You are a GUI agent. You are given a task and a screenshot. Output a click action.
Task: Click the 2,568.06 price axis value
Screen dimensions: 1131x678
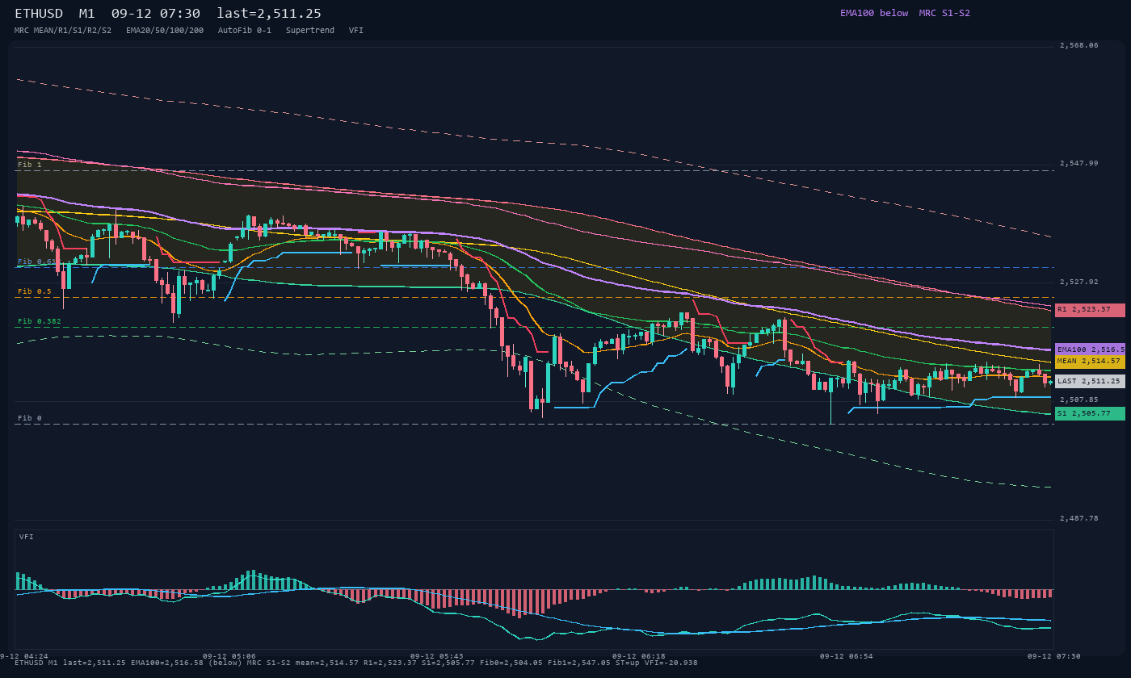click(x=1078, y=45)
